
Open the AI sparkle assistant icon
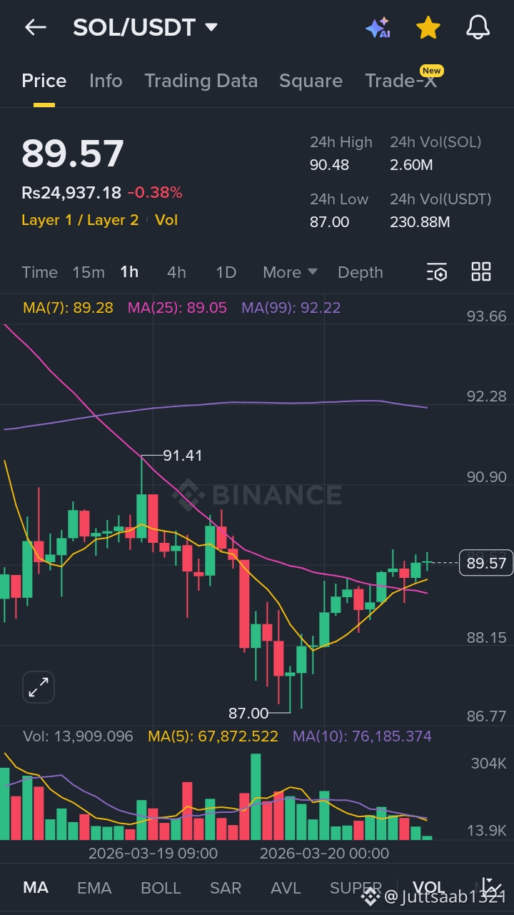tap(378, 28)
